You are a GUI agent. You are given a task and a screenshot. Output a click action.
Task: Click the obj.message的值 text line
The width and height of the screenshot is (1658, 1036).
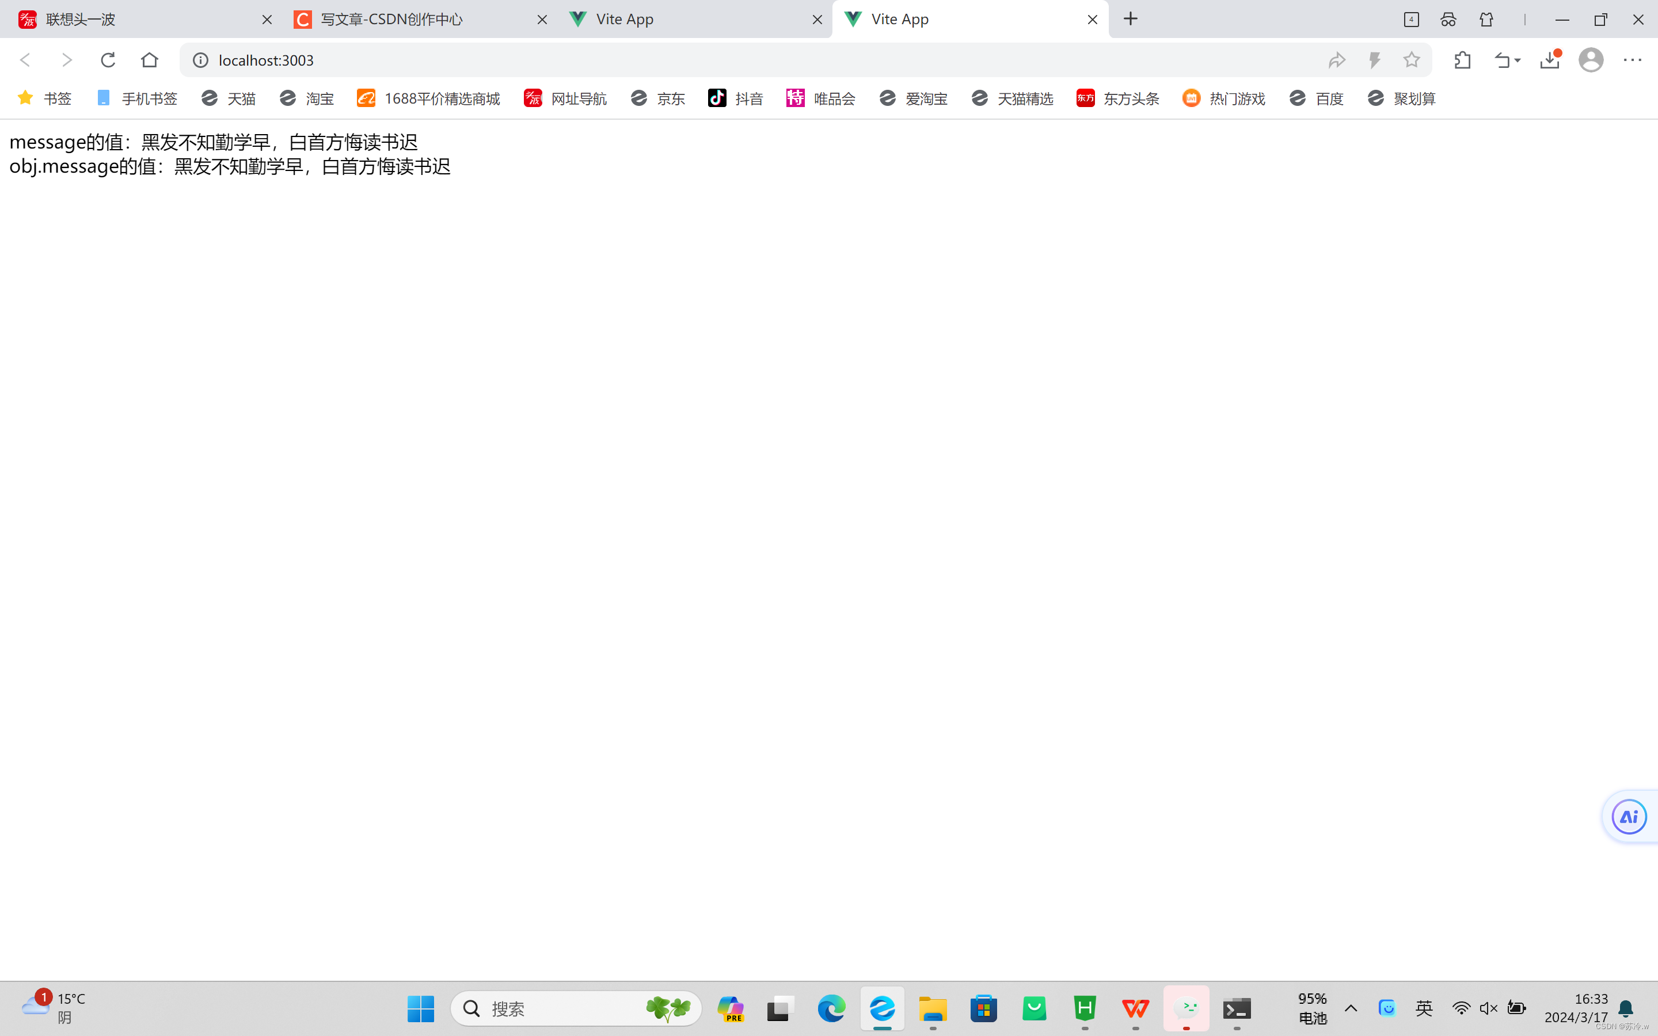click(230, 166)
